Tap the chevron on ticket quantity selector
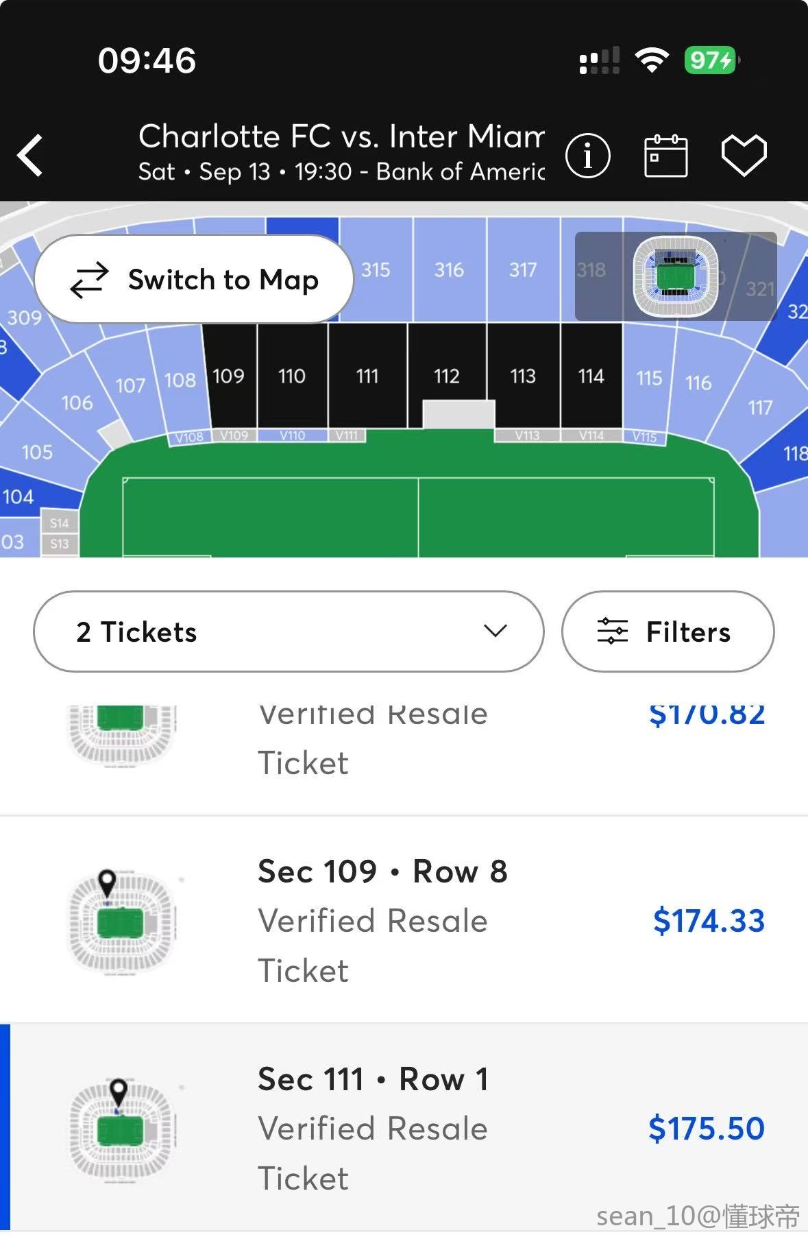The image size is (808, 1239). click(495, 631)
